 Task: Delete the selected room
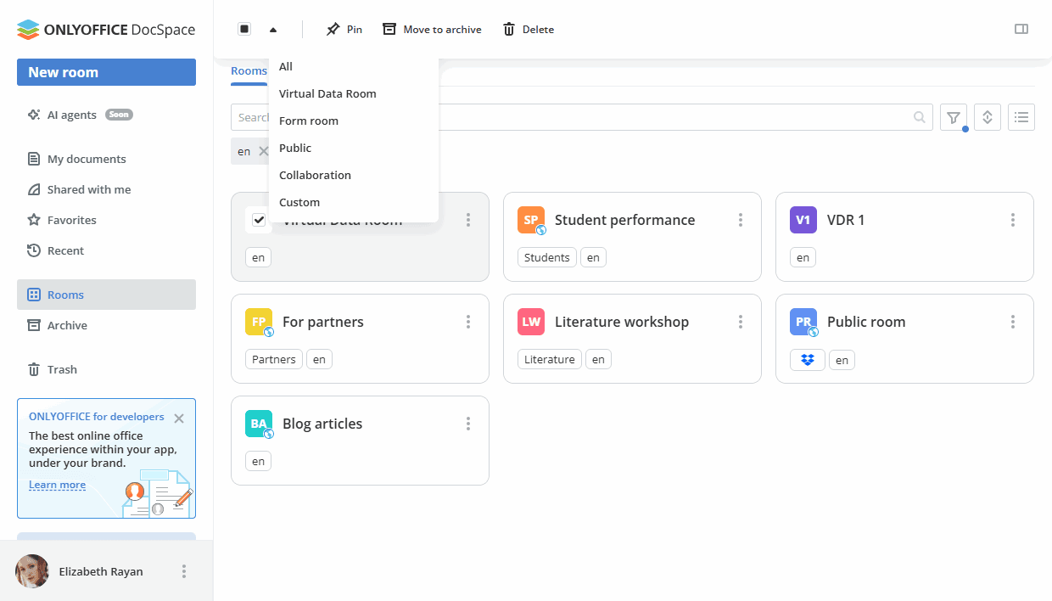coord(528,29)
